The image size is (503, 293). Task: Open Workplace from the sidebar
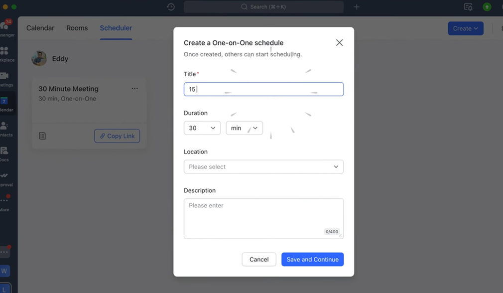4,53
